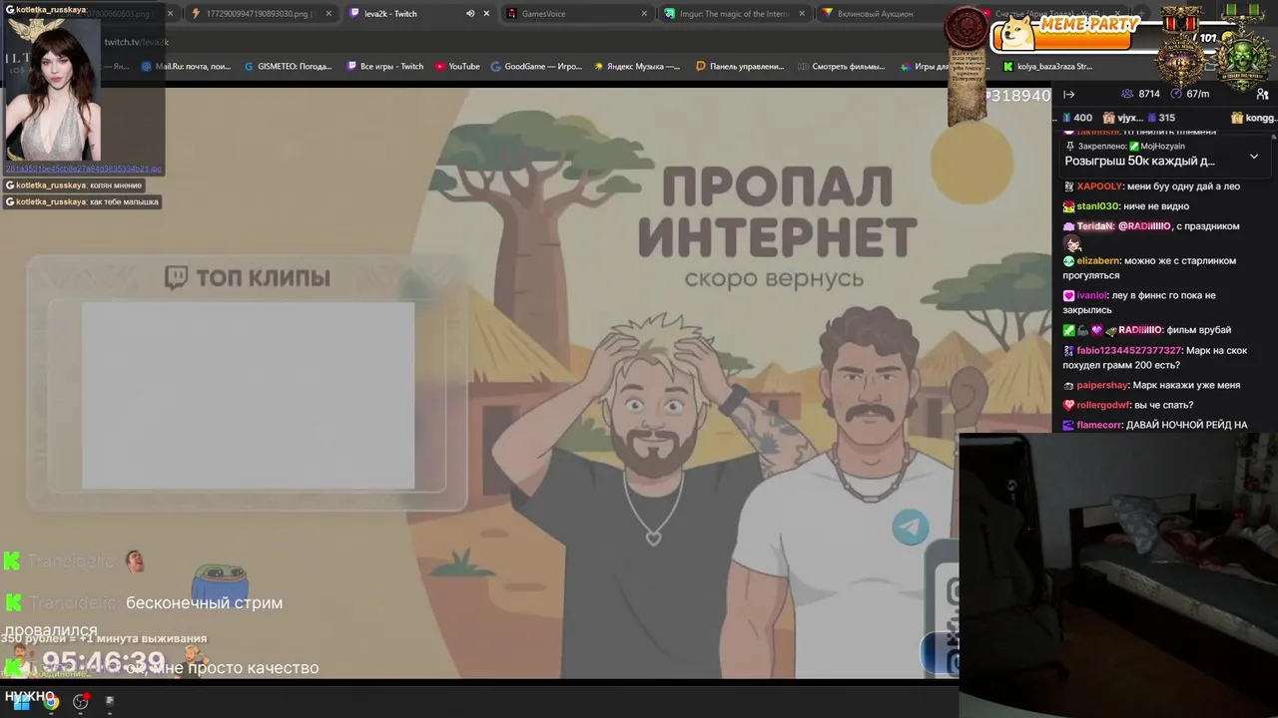Close the 17729009947190893030.png tab
Screen dimensions: 1278x718
click(x=328, y=14)
